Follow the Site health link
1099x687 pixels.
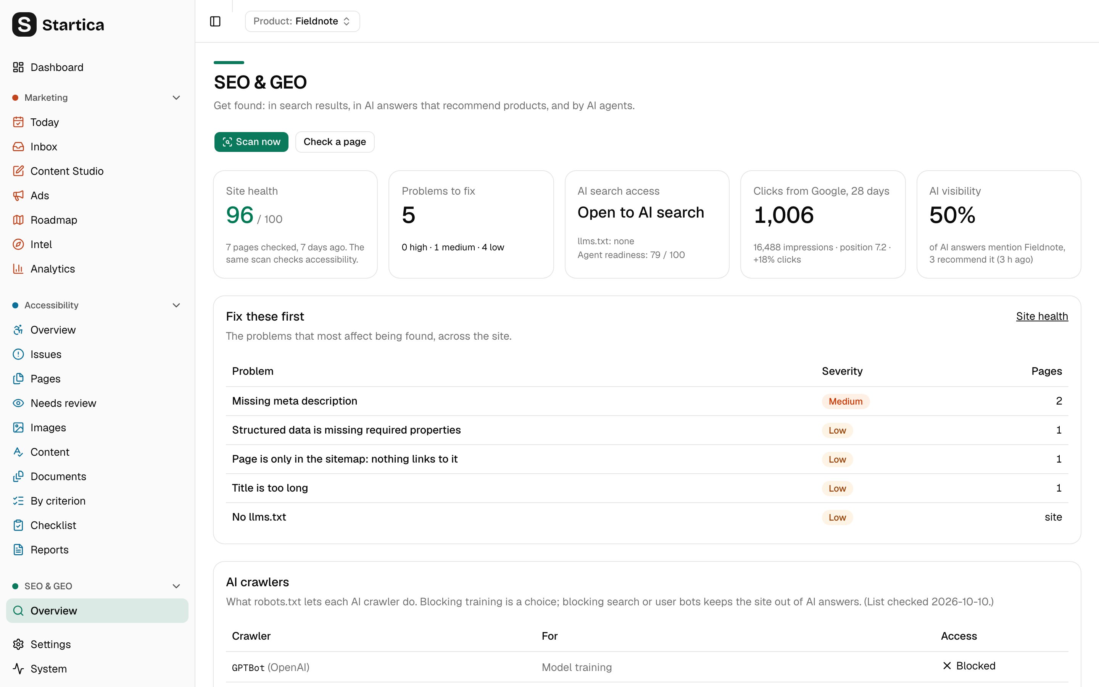pos(1042,316)
